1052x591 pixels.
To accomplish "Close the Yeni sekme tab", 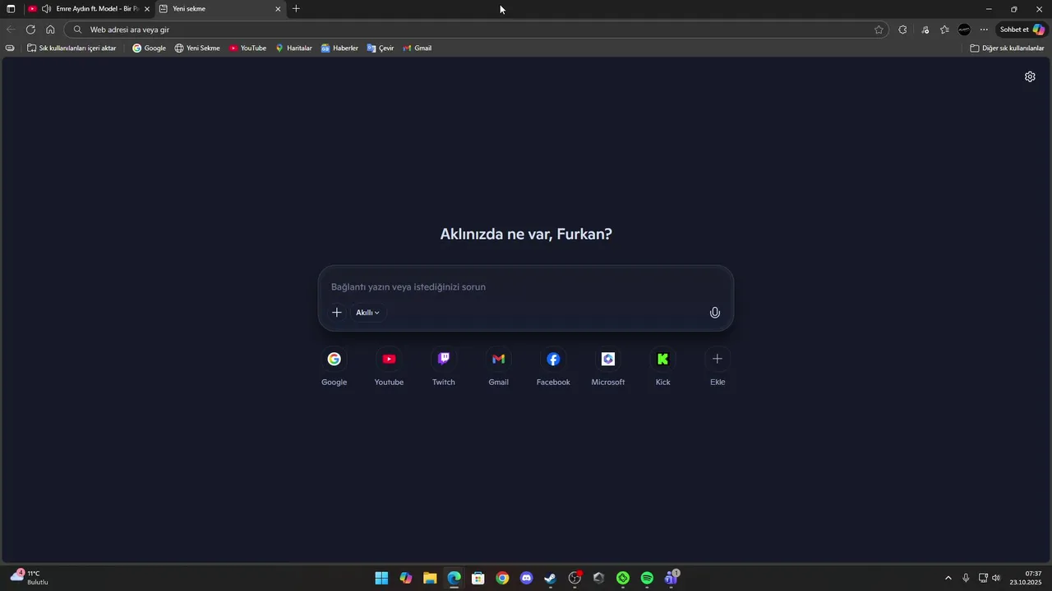I will (x=278, y=9).
